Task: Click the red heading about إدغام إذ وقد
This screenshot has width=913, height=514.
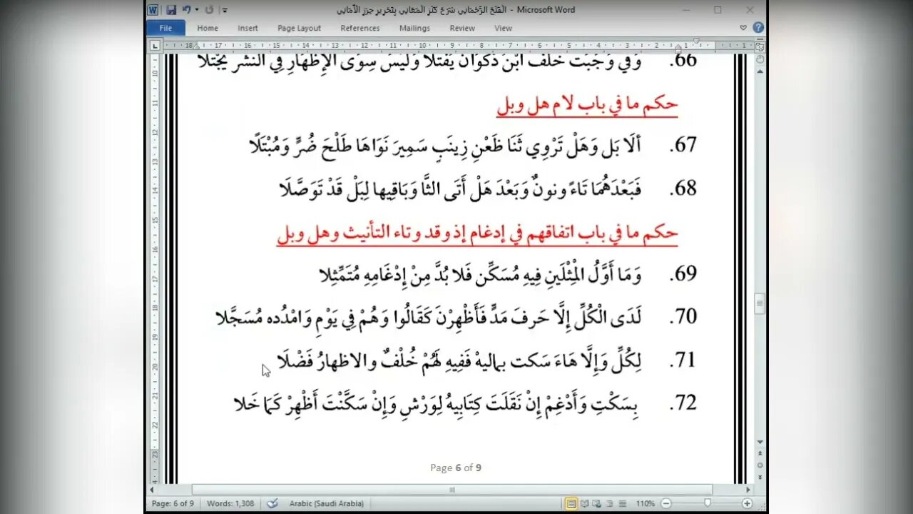Action: coord(477,233)
